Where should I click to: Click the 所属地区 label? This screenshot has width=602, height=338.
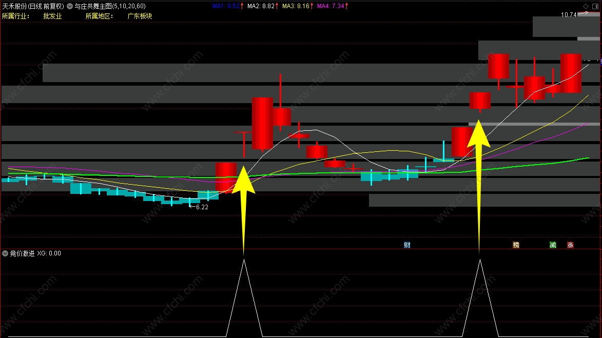[100, 16]
